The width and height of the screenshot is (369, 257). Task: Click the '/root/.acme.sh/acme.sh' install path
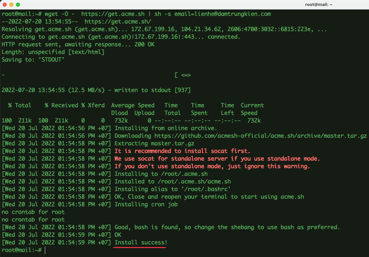tap(194, 181)
